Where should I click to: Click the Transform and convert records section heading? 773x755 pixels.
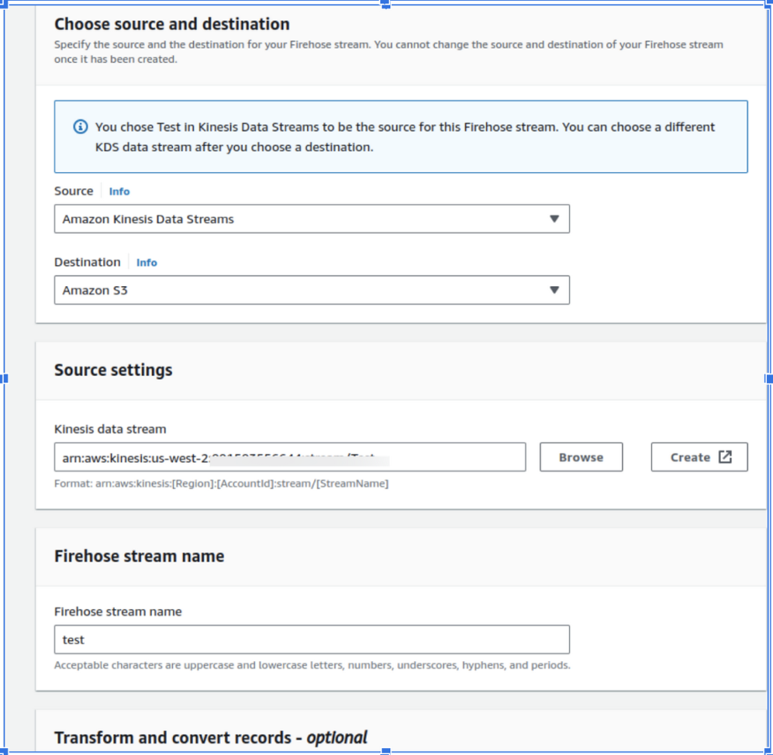pos(210,737)
